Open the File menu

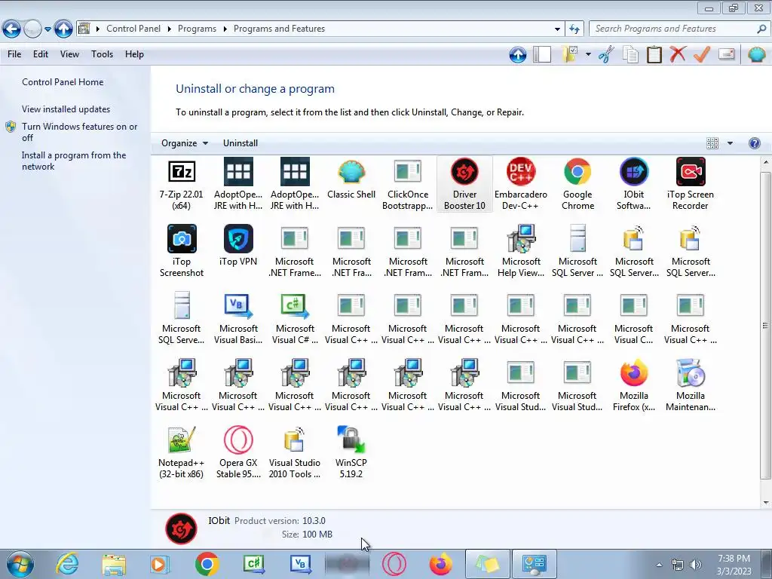[14, 54]
